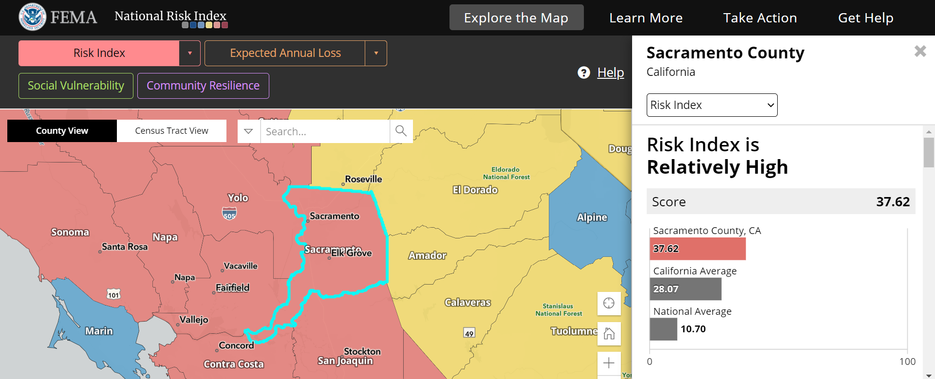Screen dimensions: 935x379
Task: Click the panel scrollbar down arrow
Action: click(x=929, y=375)
